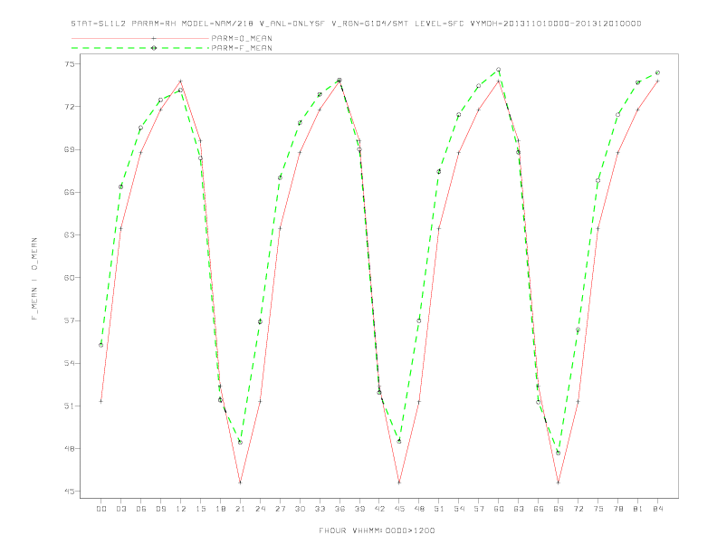The image size is (717, 554).
Task: Click the red solid legend line sample
Action: pyautogui.click(x=140, y=38)
